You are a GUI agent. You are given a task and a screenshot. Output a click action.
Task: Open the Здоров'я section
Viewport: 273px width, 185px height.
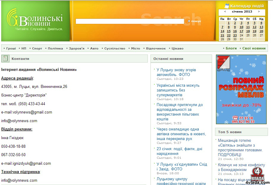76,49
